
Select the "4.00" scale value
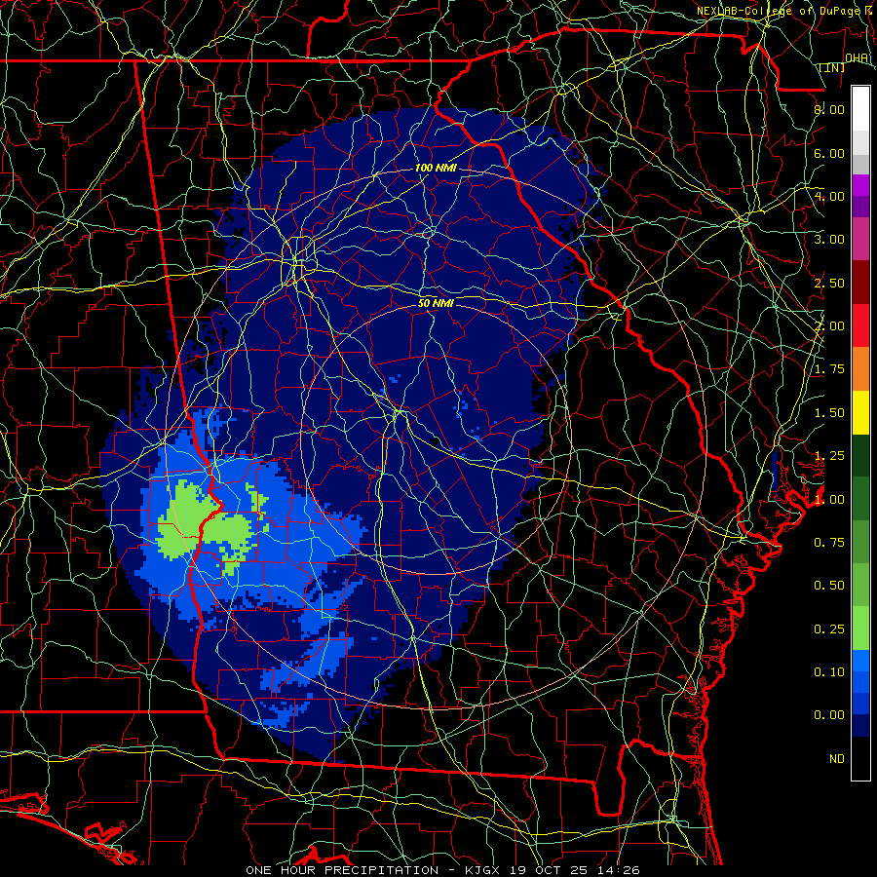tap(829, 196)
